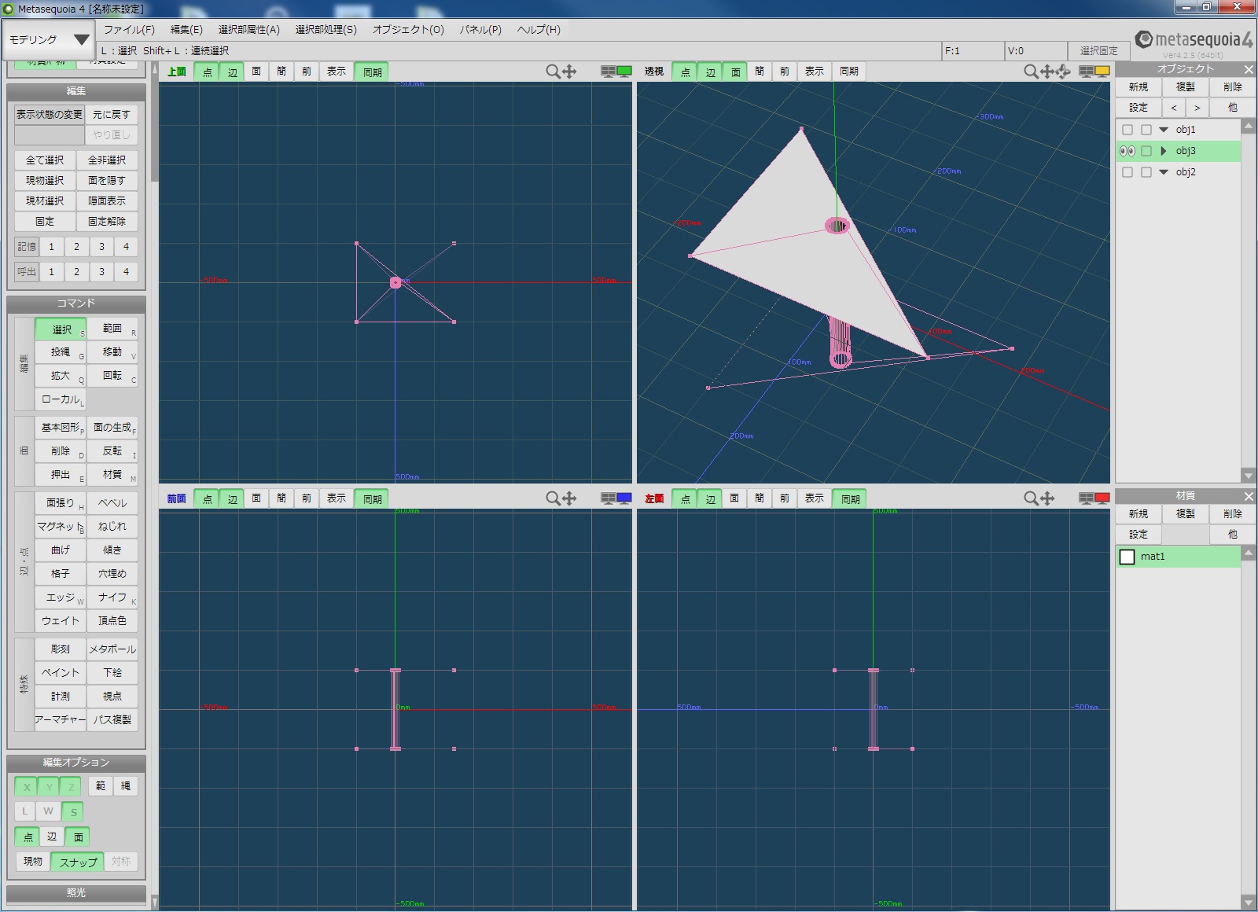This screenshot has width=1258, height=912.
Task: Select the 移動 (Move) tool
Action: pyautogui.click(x=112, y=352)
